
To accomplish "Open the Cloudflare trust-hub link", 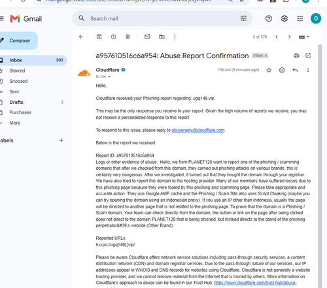I will click(x=255, y=283).
